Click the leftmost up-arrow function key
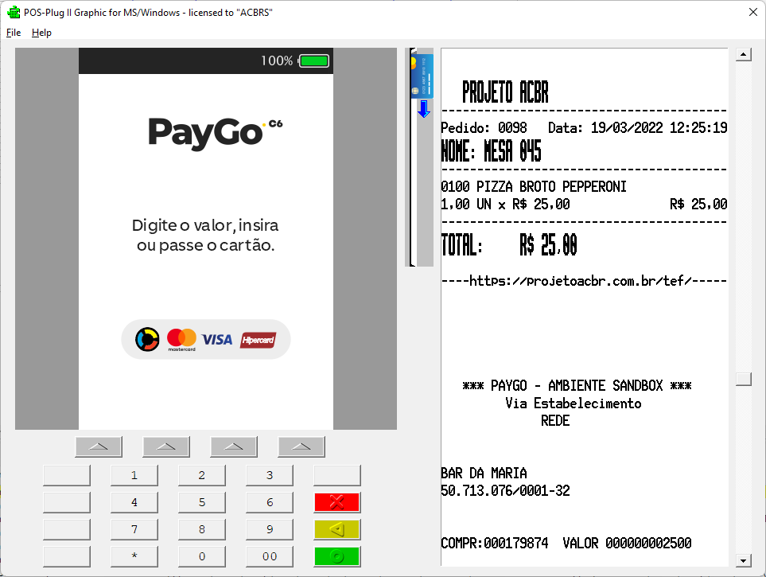This screenshot has width=766, height=577. pos(99,446)
